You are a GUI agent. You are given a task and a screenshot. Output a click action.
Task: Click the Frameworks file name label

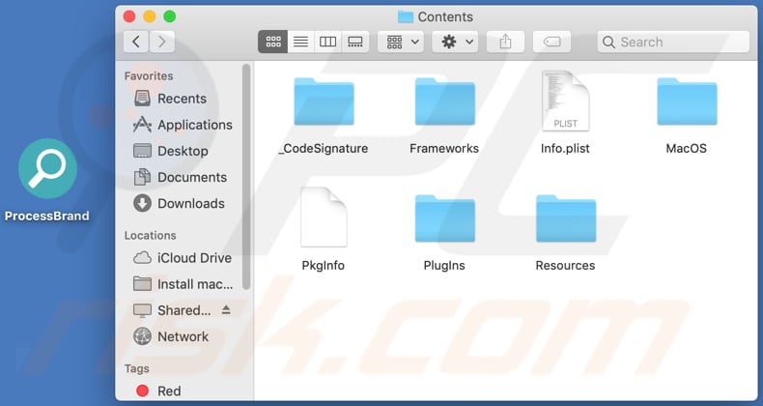tap(444, 148)
